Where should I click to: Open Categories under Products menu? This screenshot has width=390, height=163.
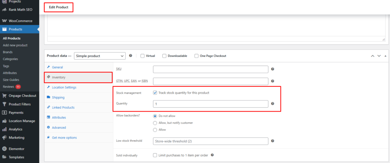[10, 59]
